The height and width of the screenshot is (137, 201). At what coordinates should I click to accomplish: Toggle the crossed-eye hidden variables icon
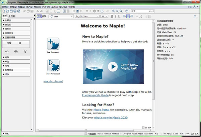pyautogui.click(x=16, y=51)
